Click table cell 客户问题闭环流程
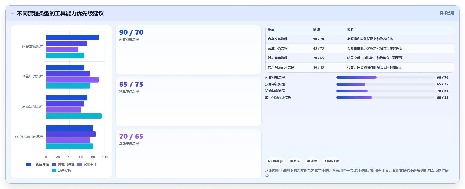 tap(281, 68)
